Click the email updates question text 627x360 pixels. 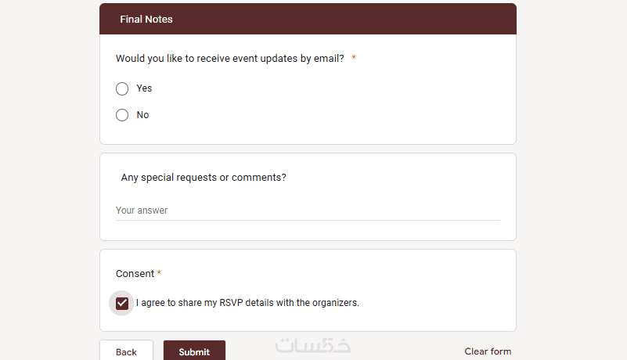[x=229, y=59]
